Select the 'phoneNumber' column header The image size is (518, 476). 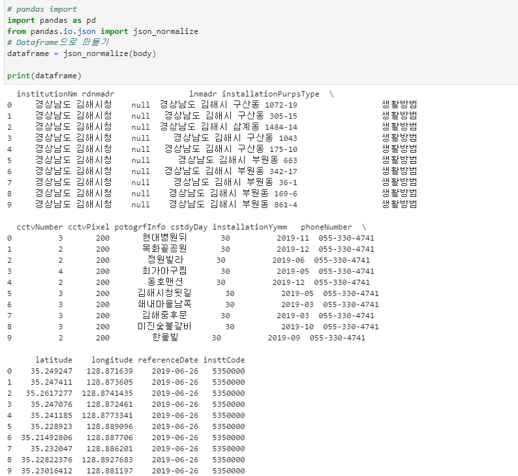coord(326,227)
